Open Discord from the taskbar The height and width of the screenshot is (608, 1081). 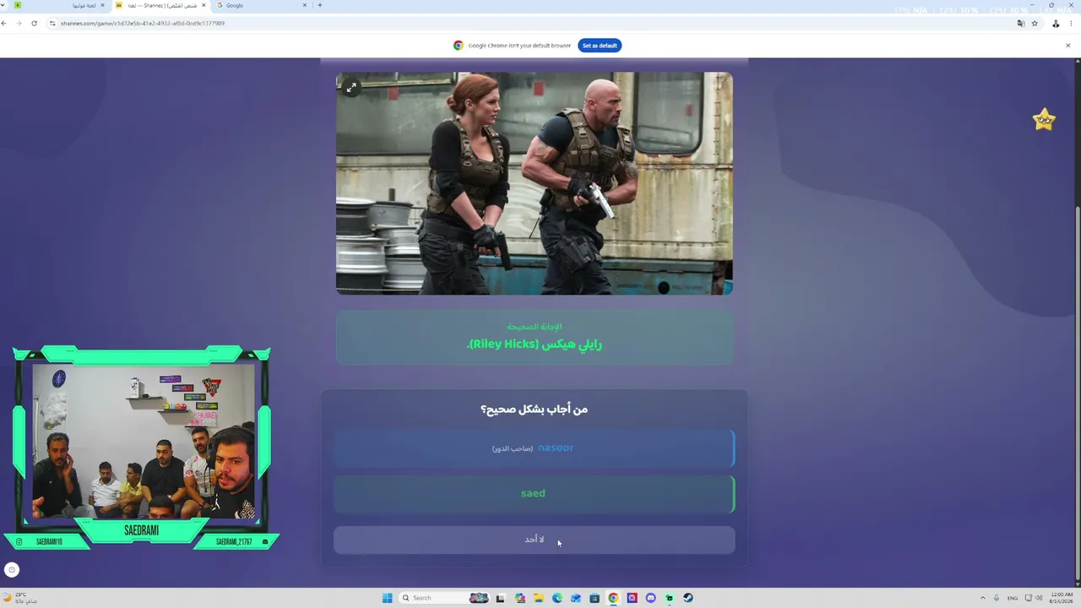(650, 598)
